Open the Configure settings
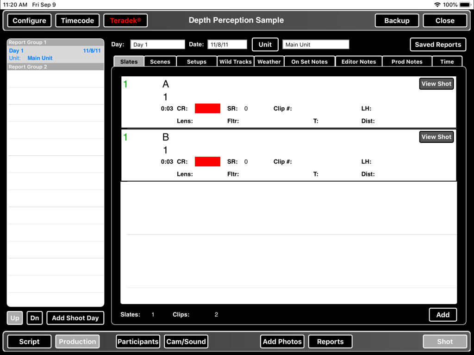The image size is (474, 355). (29, 20)
